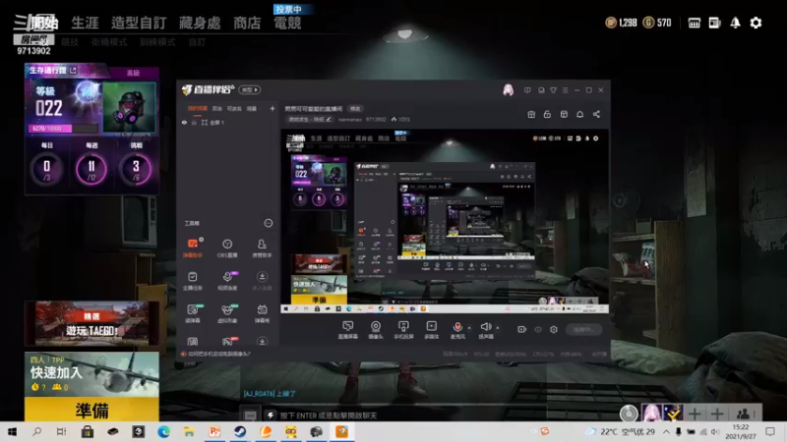The width and height of the screenshot is (787, 442).
Task: Mute the 扬声器 speaker
Action: (x=485, y=330)
